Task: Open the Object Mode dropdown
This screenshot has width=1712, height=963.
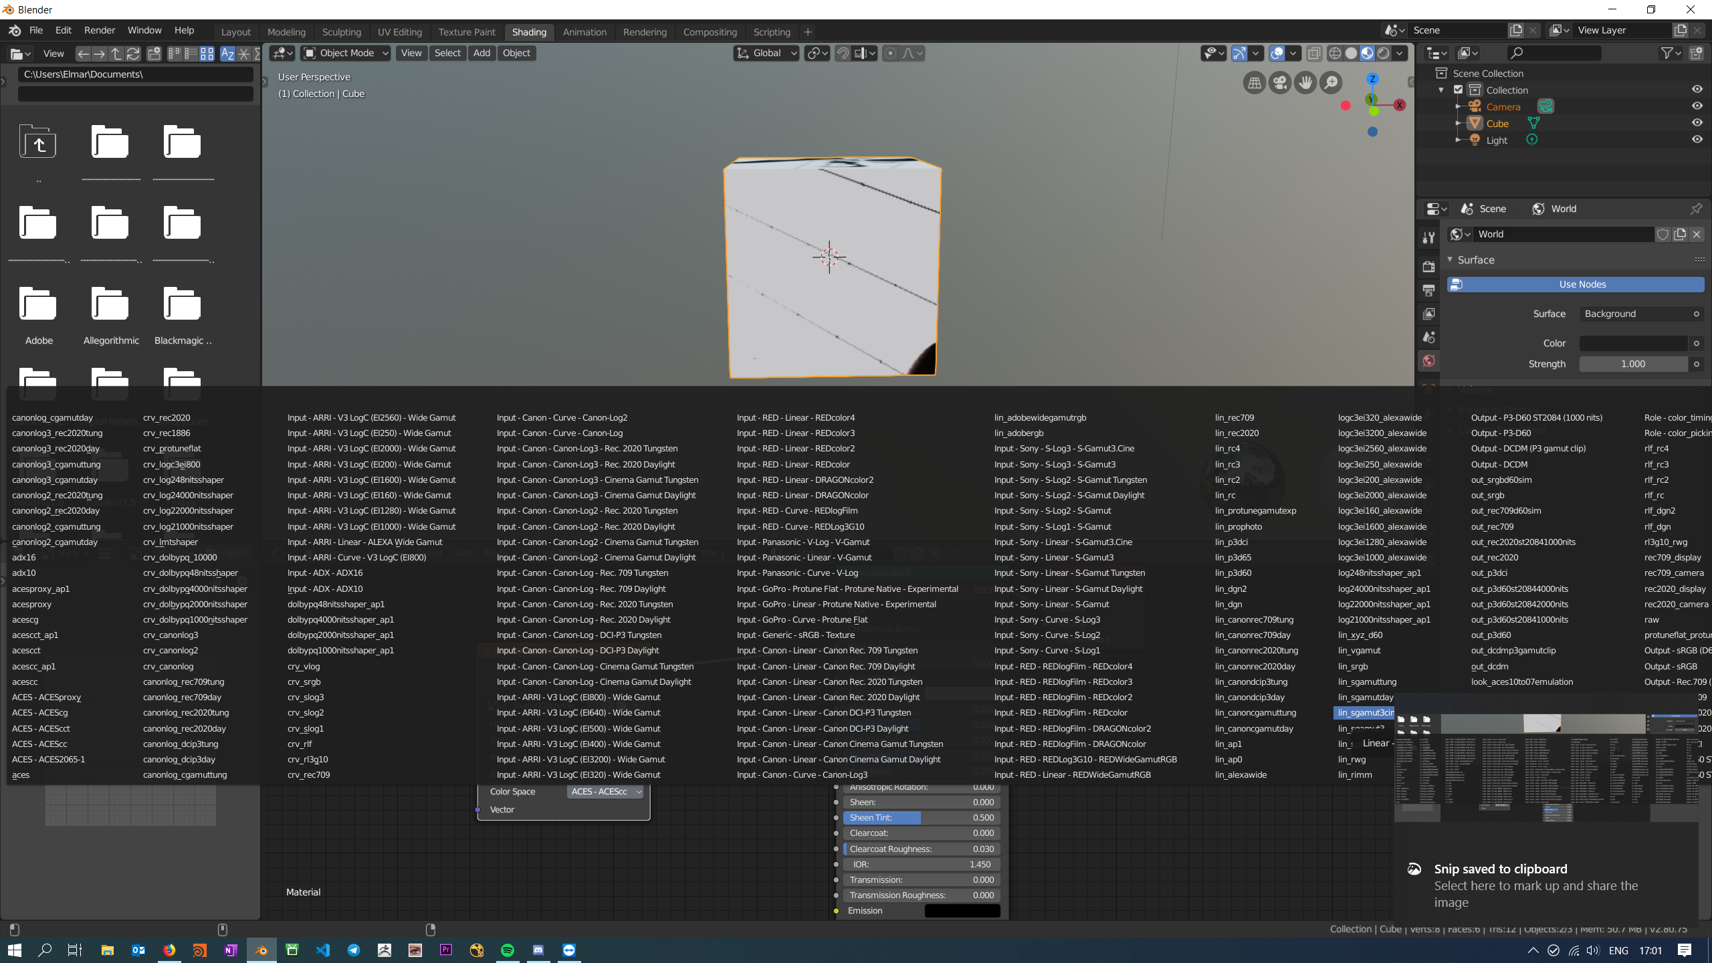Action: coord(346,53)
